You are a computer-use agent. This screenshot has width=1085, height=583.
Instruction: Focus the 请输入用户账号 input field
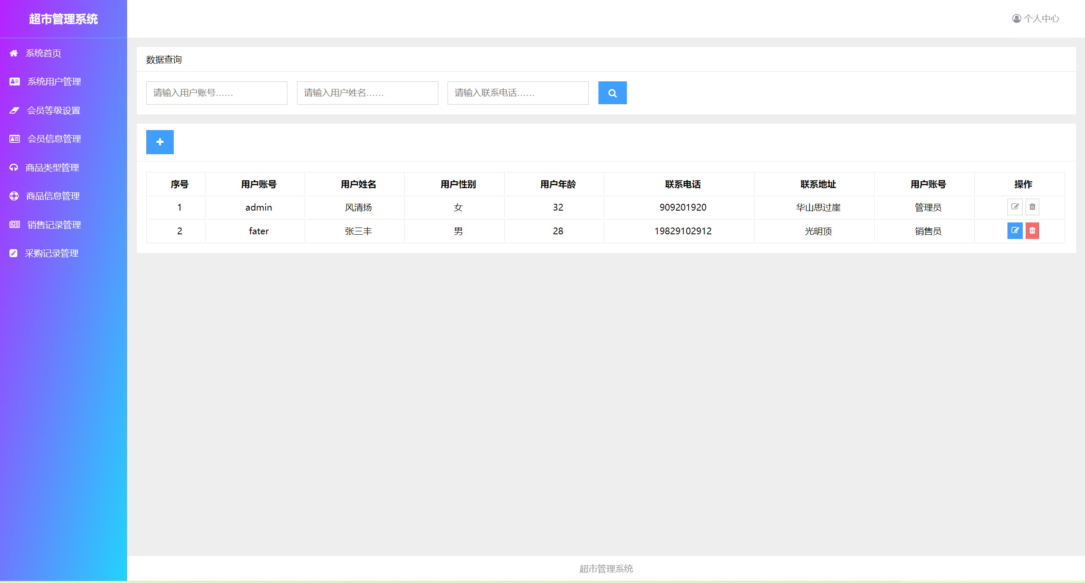click(x=217, y=93)
